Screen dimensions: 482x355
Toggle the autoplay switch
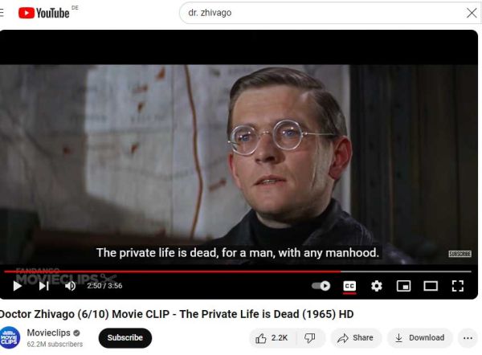click(321, 286)
